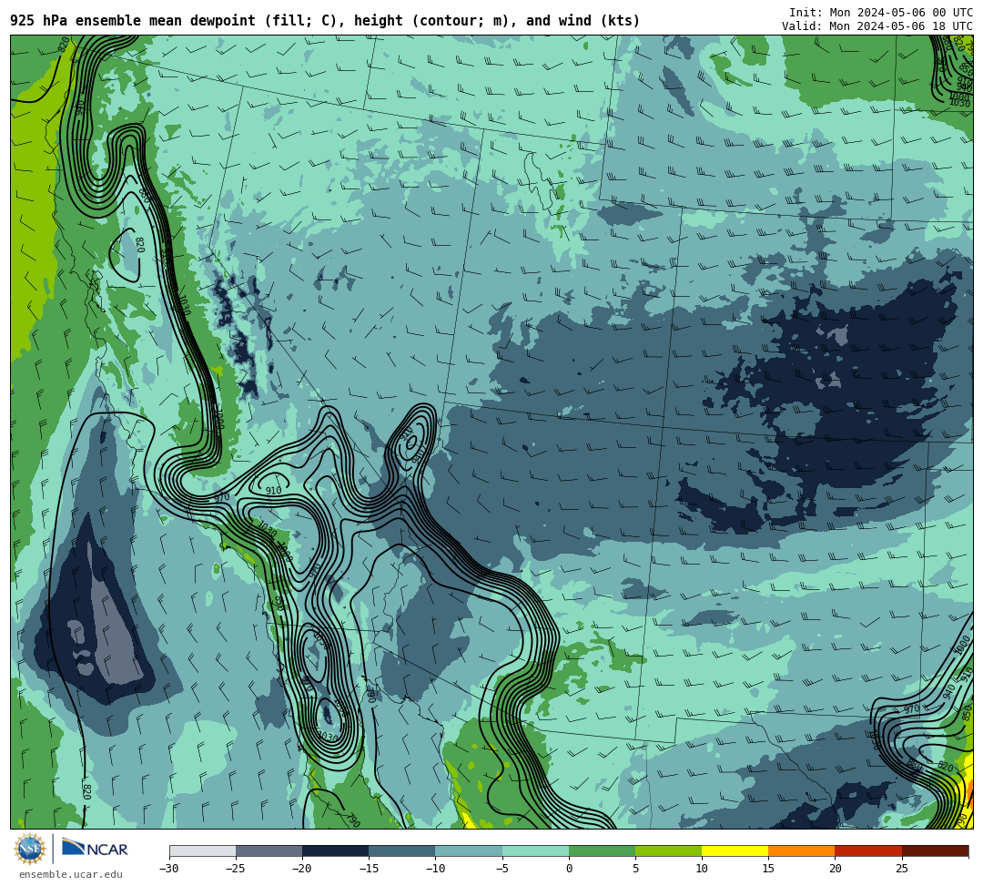Click the Init: Mon 2024-05-06 00 UTC label
Viewport: 983px width, 886px height.
[880, 13]
